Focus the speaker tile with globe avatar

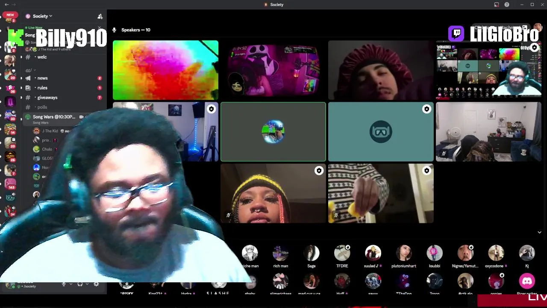click(273, 132)
